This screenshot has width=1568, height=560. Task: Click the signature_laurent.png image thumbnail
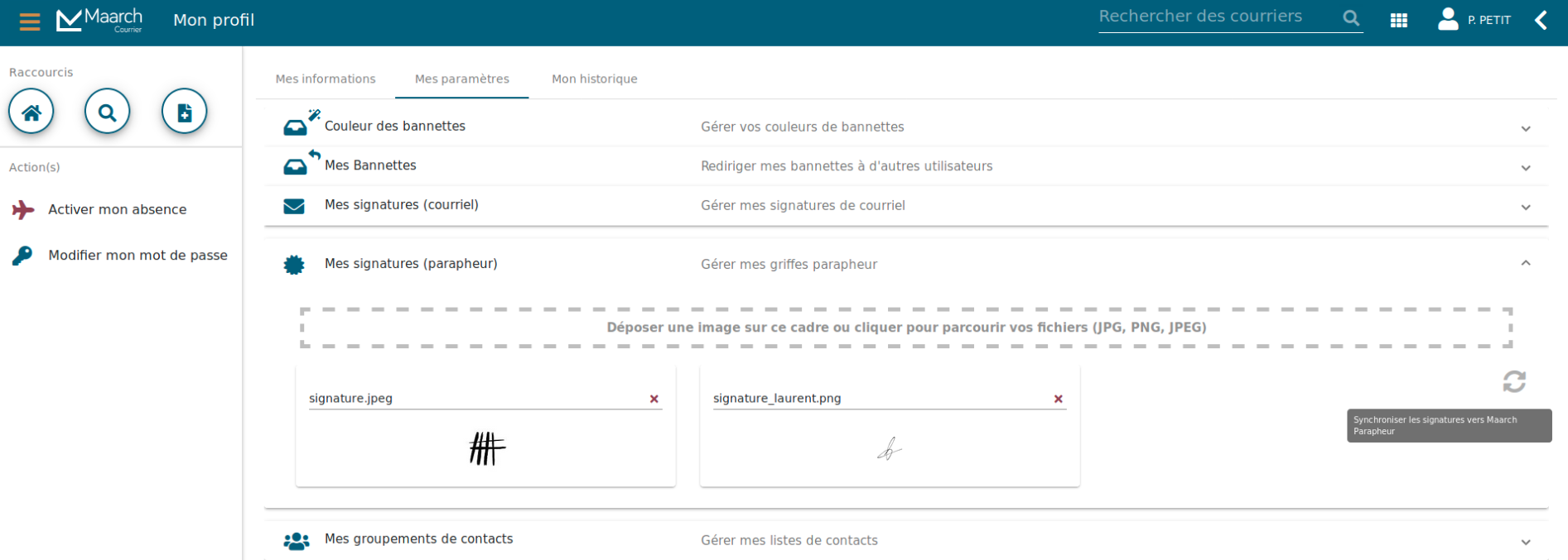(890, 449)
